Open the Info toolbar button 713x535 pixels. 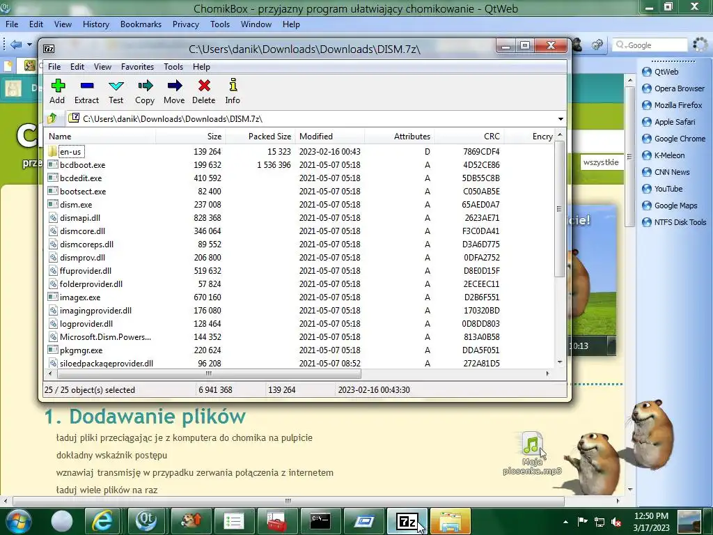point(233,91)
